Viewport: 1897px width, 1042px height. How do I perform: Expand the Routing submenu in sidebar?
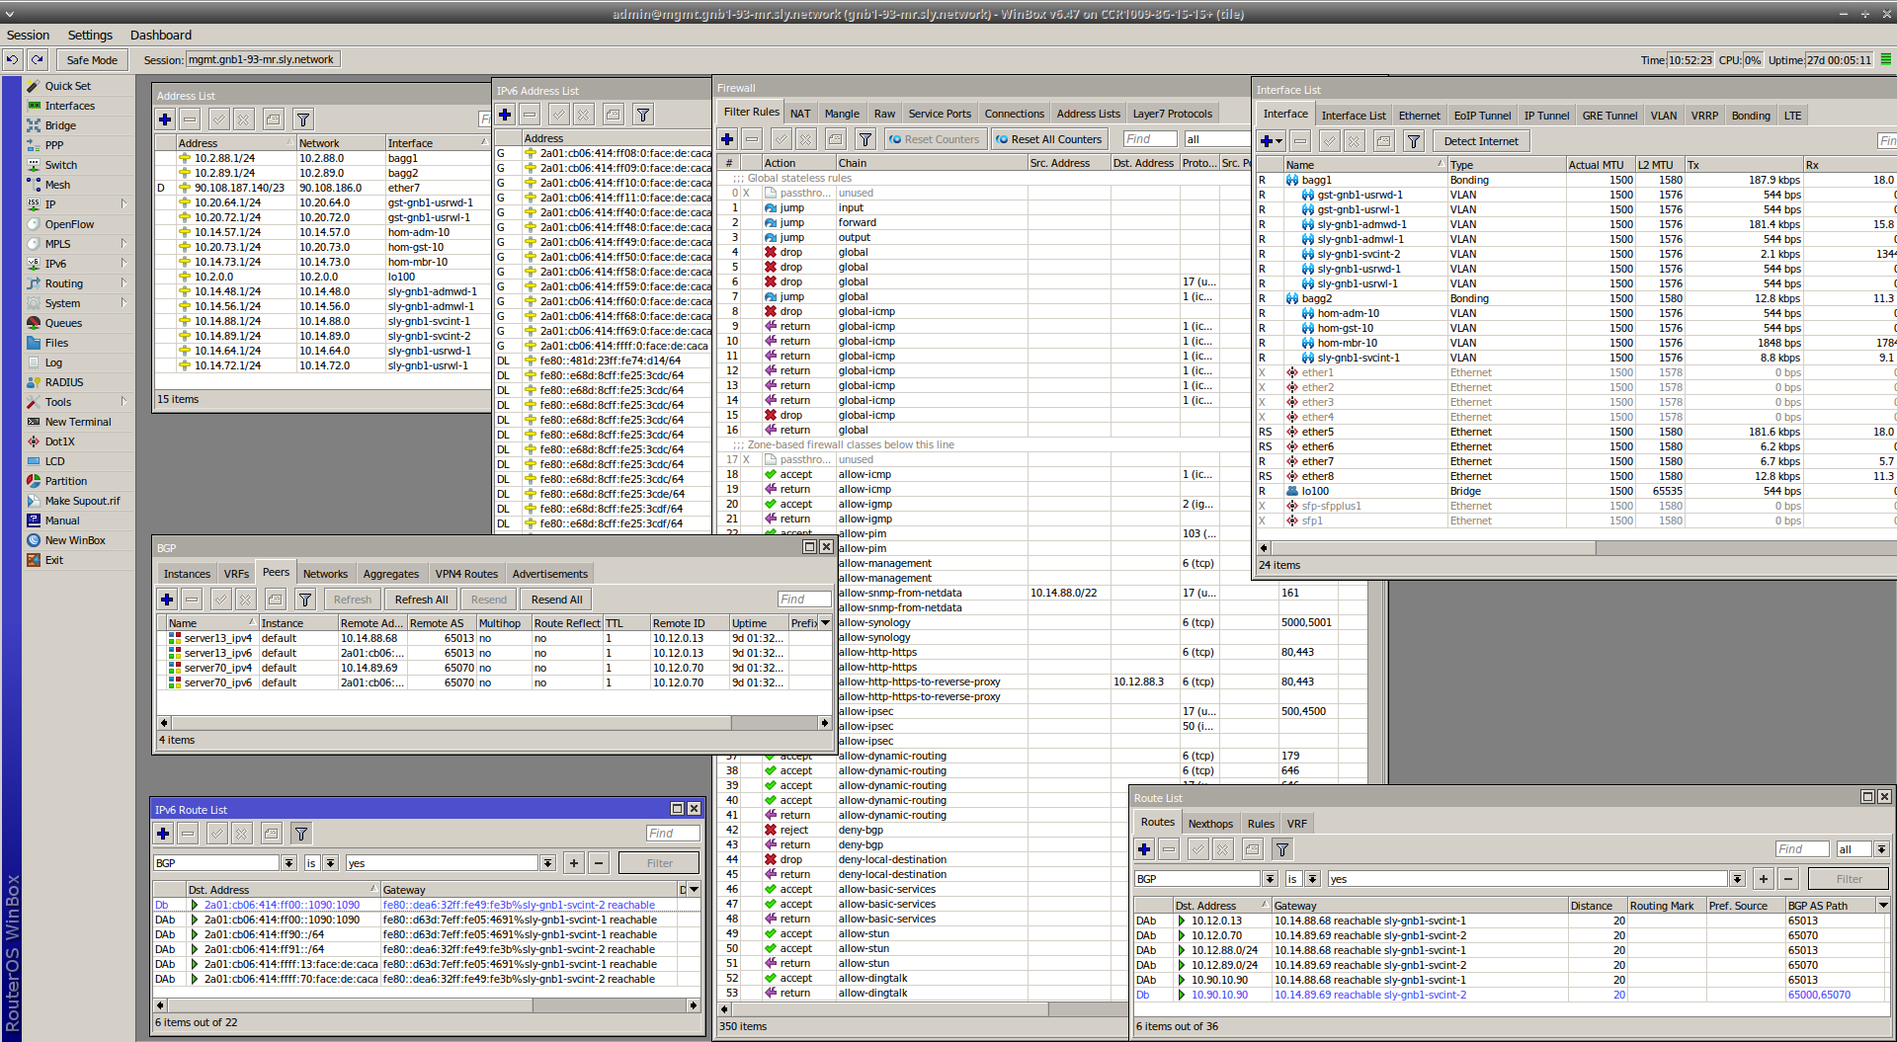tap(124, 283)
